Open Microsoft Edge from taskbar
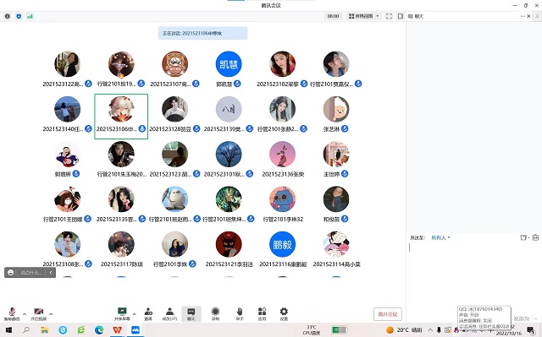The image size is (542, 337). [99, 330]
